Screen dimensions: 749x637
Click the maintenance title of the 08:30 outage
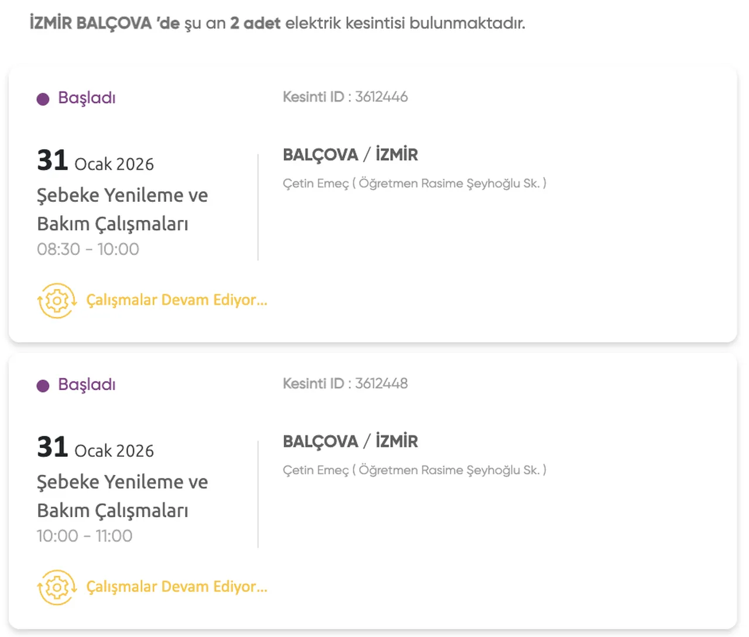pos(122,209)
